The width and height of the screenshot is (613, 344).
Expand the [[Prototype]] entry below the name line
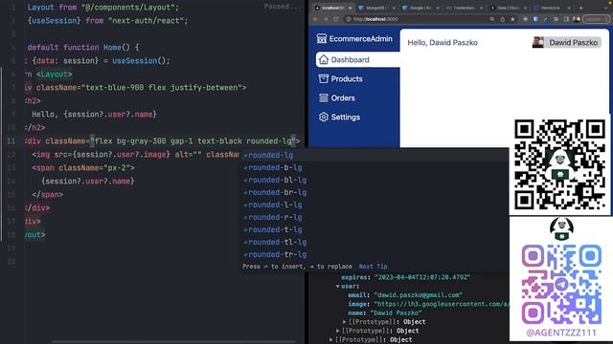click(344, 322)
